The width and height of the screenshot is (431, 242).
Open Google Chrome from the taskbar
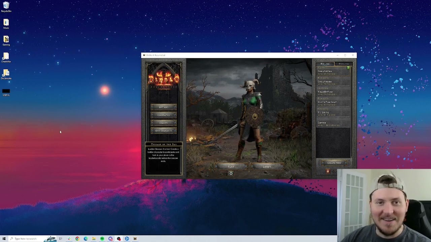pos(77,239)
